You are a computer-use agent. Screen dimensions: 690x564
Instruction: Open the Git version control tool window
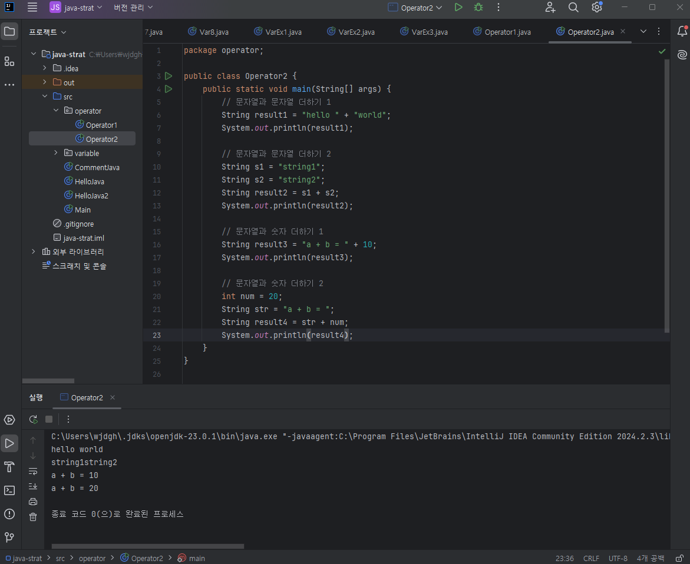pos(9,537)
